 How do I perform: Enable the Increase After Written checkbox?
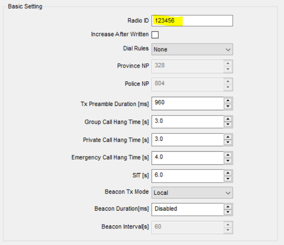[155, 35]
